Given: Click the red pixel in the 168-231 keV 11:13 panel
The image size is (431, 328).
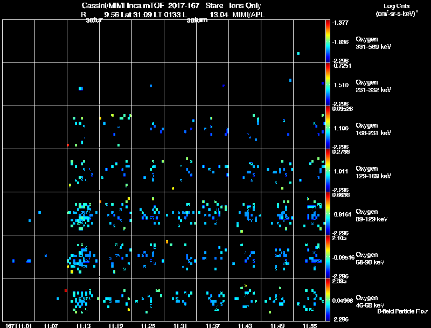Looking at the screenshot, I should [68, 145].
